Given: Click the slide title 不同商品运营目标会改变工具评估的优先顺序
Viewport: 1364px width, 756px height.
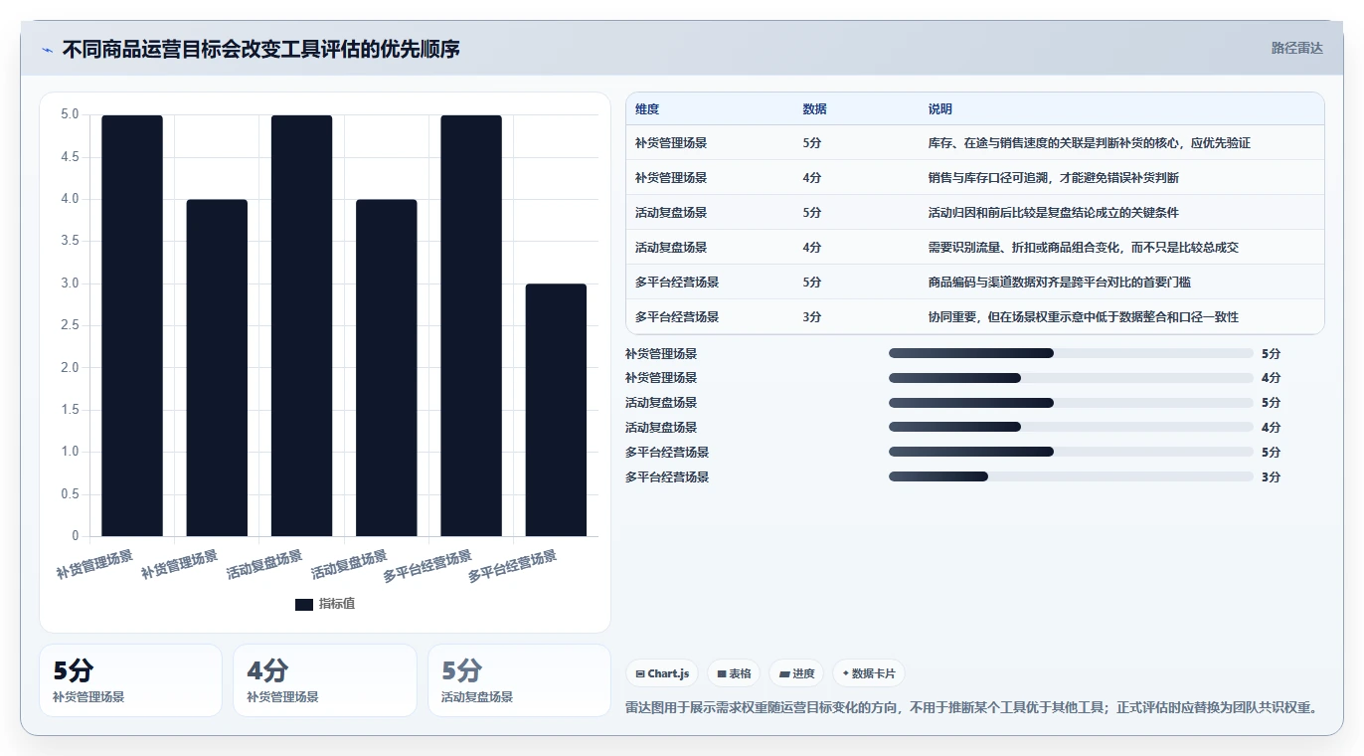Looking at the screenshot, I should 261,50.
